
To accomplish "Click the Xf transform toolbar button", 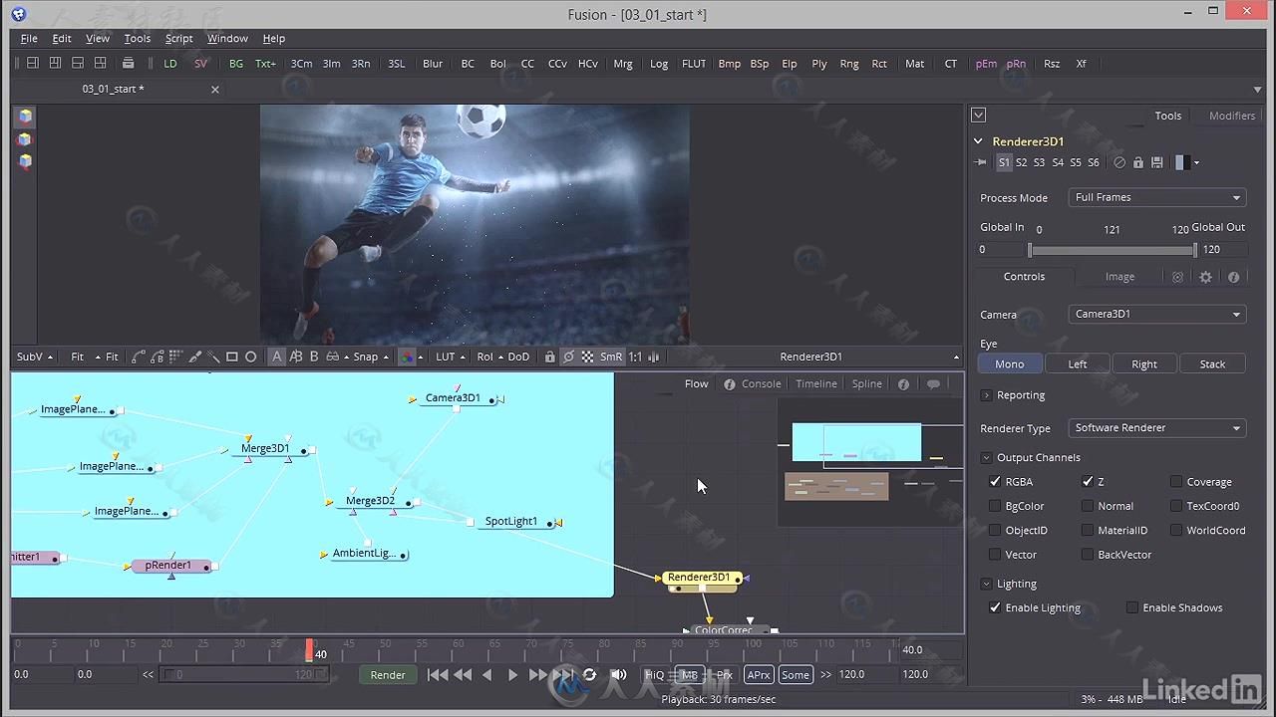I will click(x=1081, y=64).
